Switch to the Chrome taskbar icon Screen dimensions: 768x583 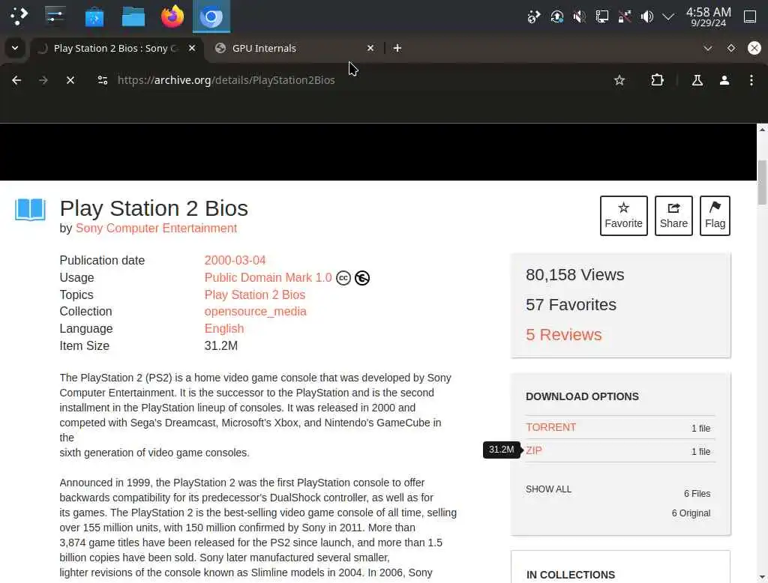pyautogui.click(x=211, y=17)
